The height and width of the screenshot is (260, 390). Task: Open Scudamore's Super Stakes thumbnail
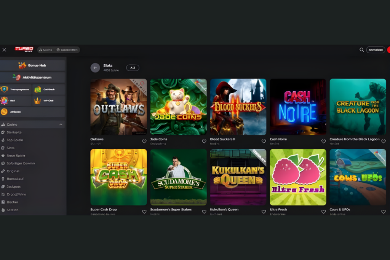178,177
